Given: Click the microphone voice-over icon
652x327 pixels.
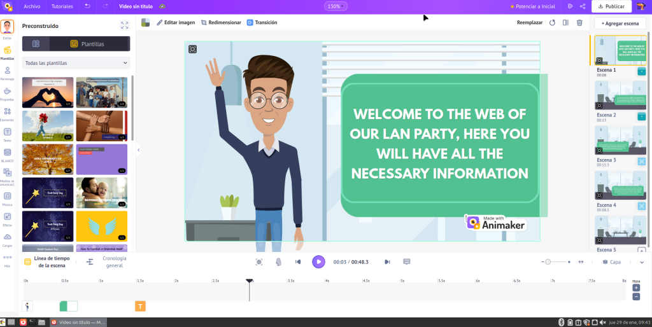Looking at the screenshot, I should (x=278, y=261).
